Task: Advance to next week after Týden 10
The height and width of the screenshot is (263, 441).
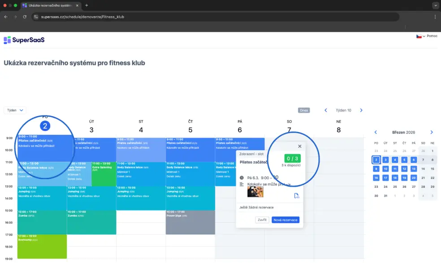Action: tap(361, 110)
